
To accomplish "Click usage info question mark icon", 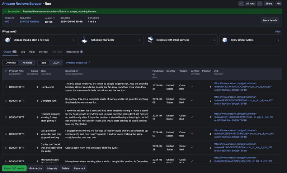I will (x=54, y=18).
